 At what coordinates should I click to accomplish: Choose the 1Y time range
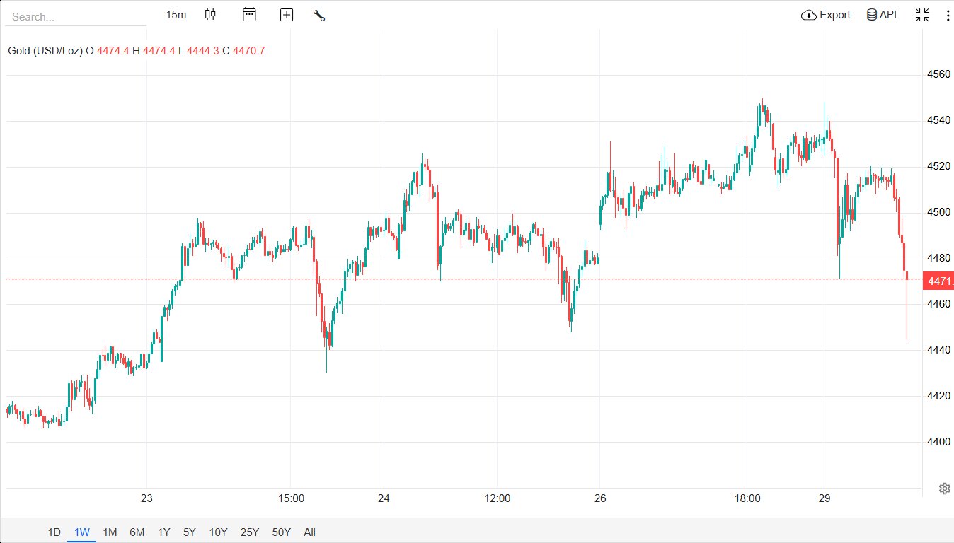tap(164, 532)
